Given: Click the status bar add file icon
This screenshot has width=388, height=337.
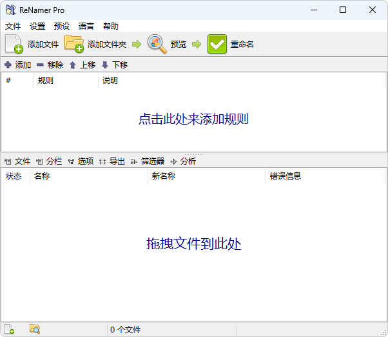Looking at the screenshot, I should point(10,329).
